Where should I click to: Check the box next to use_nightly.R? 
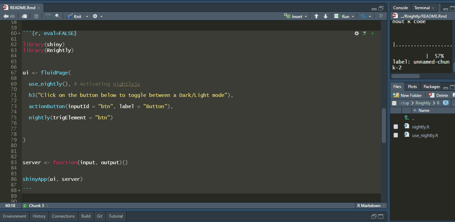pos(395,135)
